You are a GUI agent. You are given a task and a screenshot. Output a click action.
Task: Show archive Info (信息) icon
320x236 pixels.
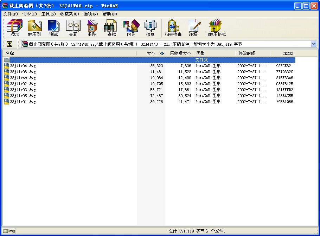tap(150, 28)
